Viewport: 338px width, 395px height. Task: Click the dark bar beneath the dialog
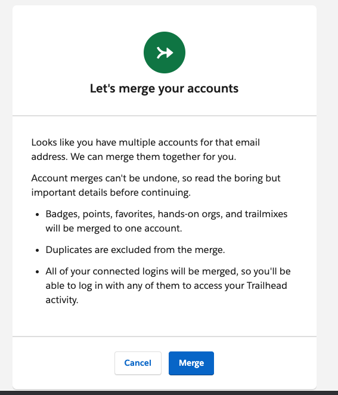pyautogui.click(x=169, y=393)
